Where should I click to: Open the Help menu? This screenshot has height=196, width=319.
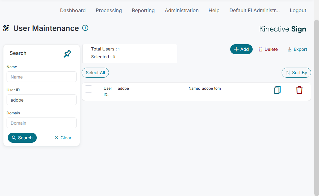(214, 10)
